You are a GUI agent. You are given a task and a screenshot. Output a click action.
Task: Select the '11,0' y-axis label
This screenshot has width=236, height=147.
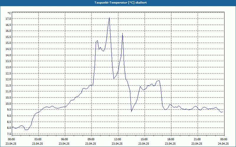[9, 91]
